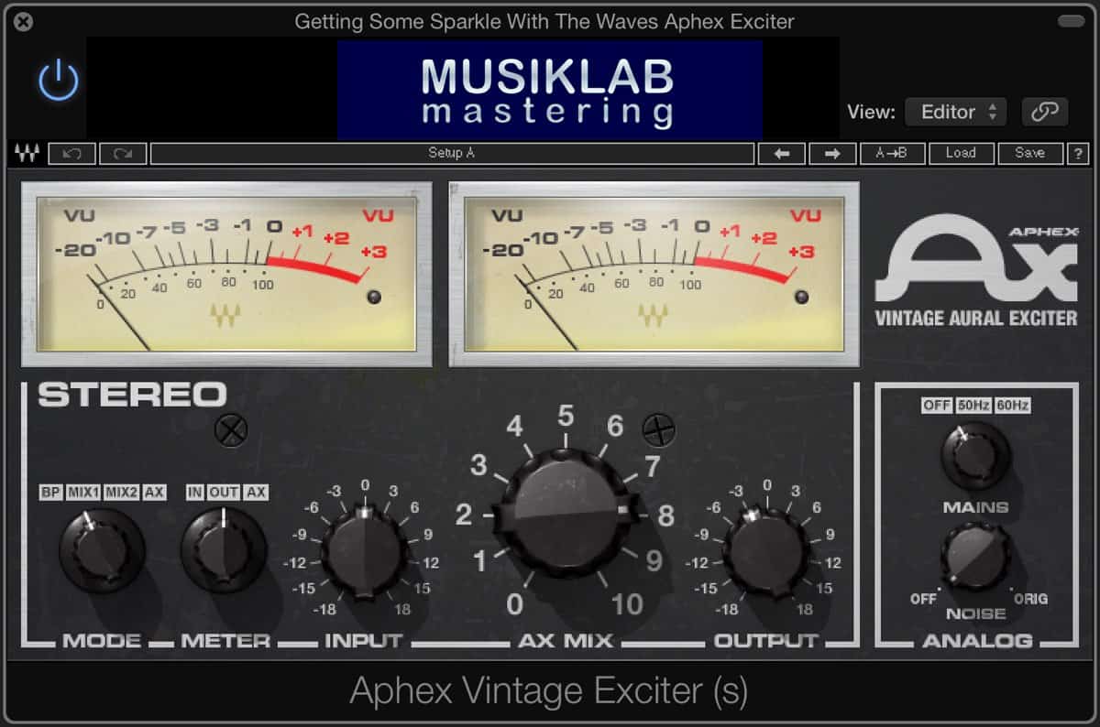1100x727 pixels.
Task: Set mains hum to 50Hz
Action: click(973, 405)
